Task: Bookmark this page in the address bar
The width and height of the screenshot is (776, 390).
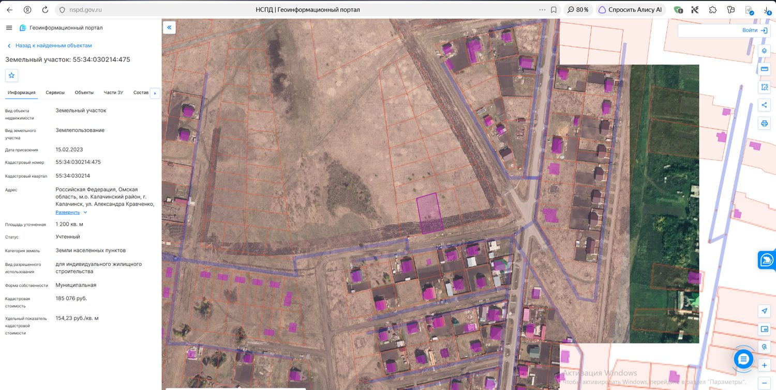Action: click(554, 10)
